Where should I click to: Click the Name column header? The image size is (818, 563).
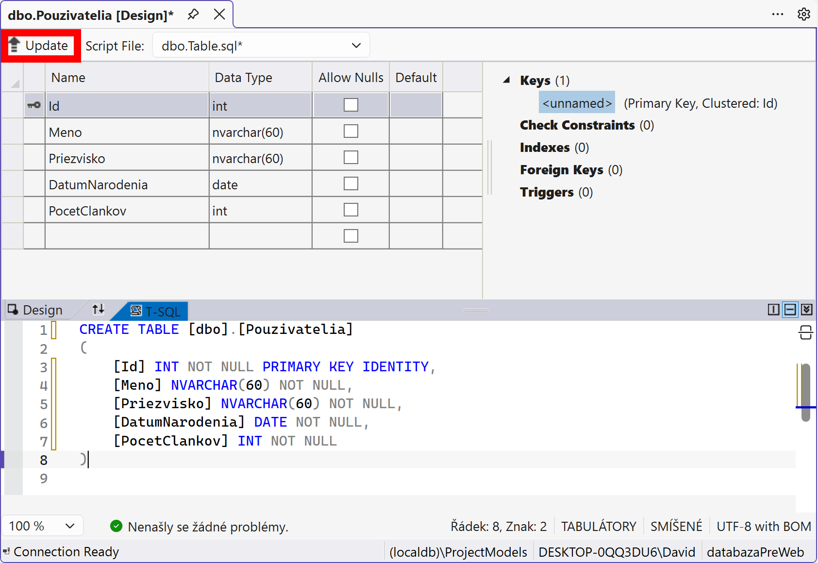pyautogui.click(x=127, y=77)
